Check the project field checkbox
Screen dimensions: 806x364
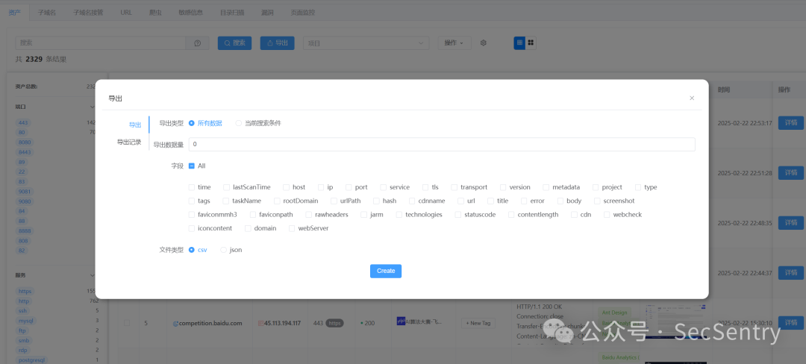(596, 187)
